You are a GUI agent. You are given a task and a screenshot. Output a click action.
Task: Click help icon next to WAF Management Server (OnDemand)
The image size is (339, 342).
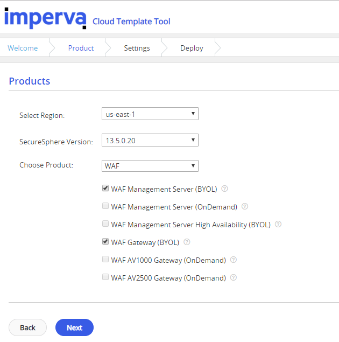pyautogui.click(x=245, y=206)
